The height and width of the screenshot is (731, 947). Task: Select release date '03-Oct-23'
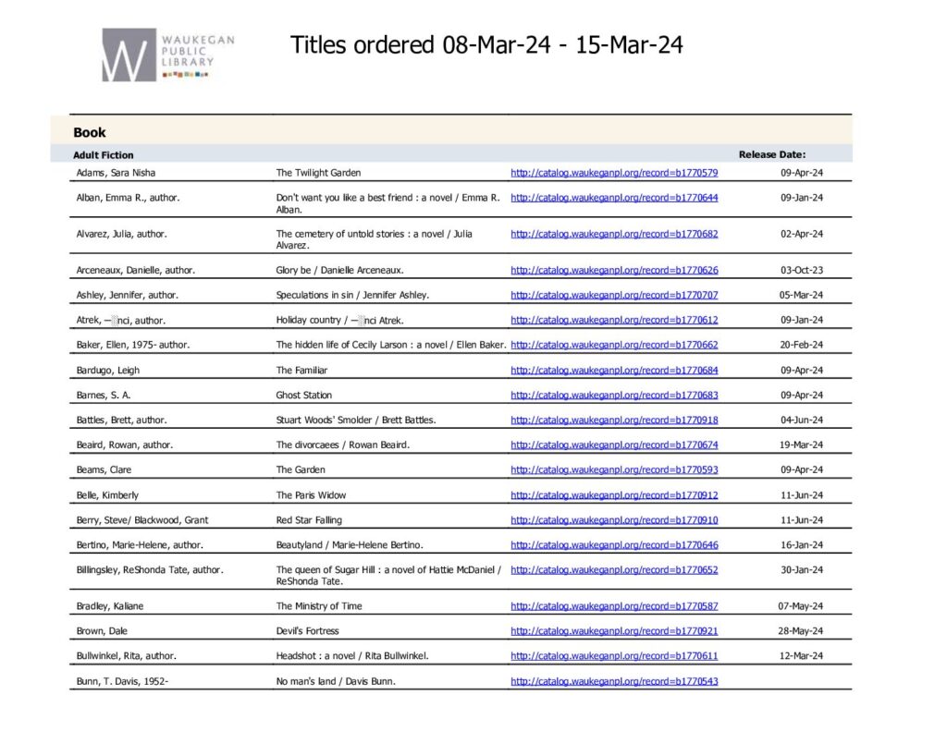[802, 270]
